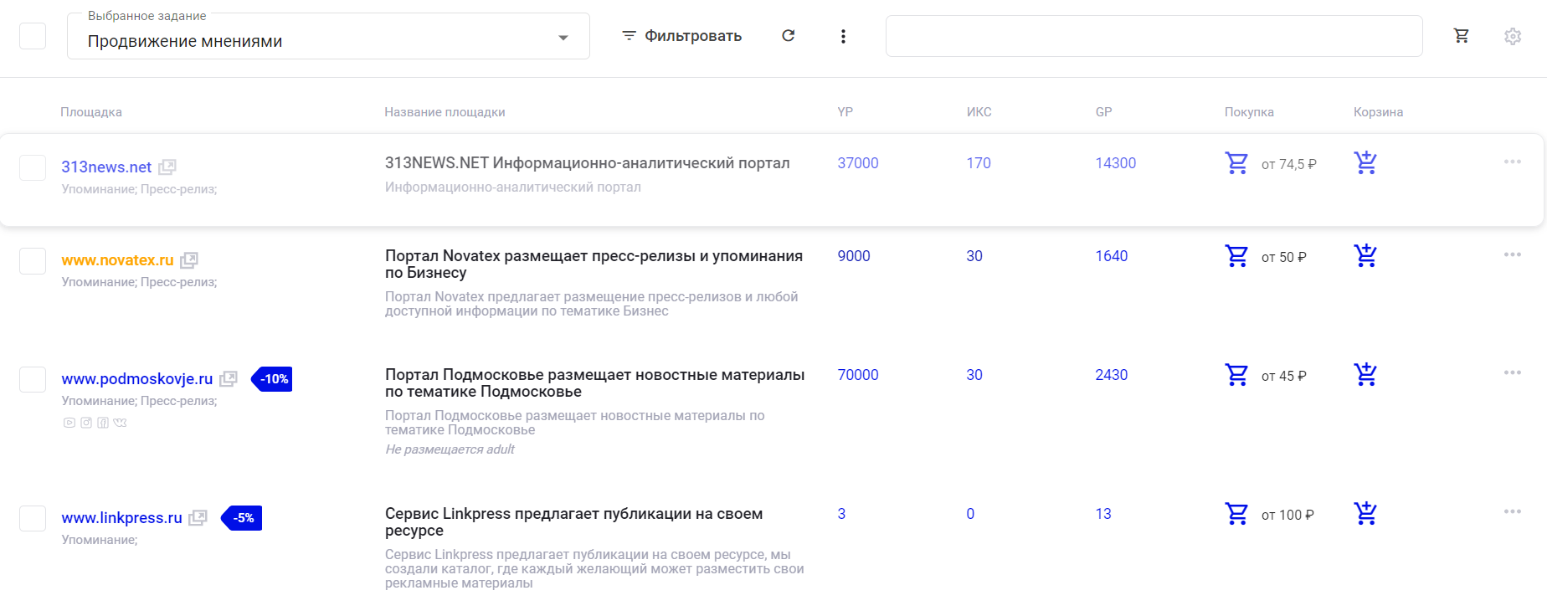Screen dimensions: 1547x616
Task: Add 313news.net to the cart
Action: click(1365, 162)
